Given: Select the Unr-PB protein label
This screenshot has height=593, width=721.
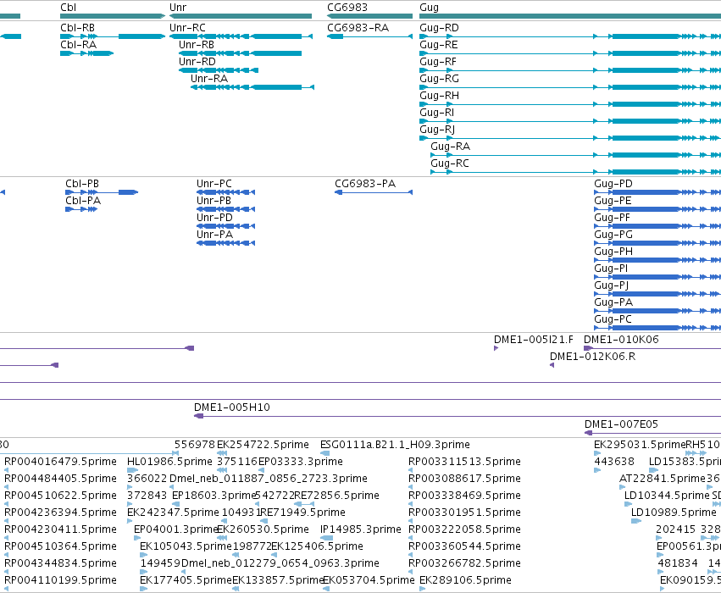Looking at the screenshot, I should (214, 201).
